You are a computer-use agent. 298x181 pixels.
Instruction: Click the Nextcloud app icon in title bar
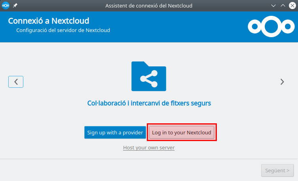(6, 6)
